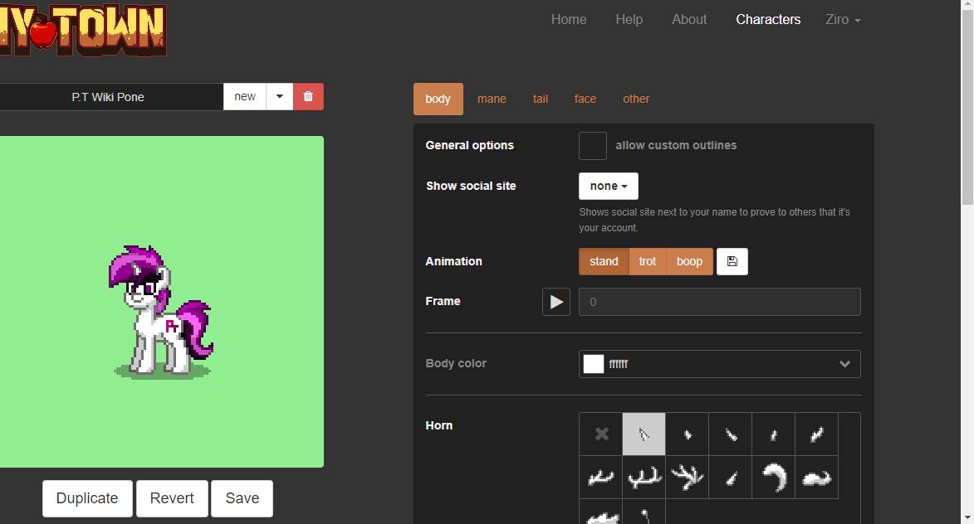The height and width of the screenshot is (524, 974).
Task: Enable allow custom outlines checkbox
Action: 593,146
